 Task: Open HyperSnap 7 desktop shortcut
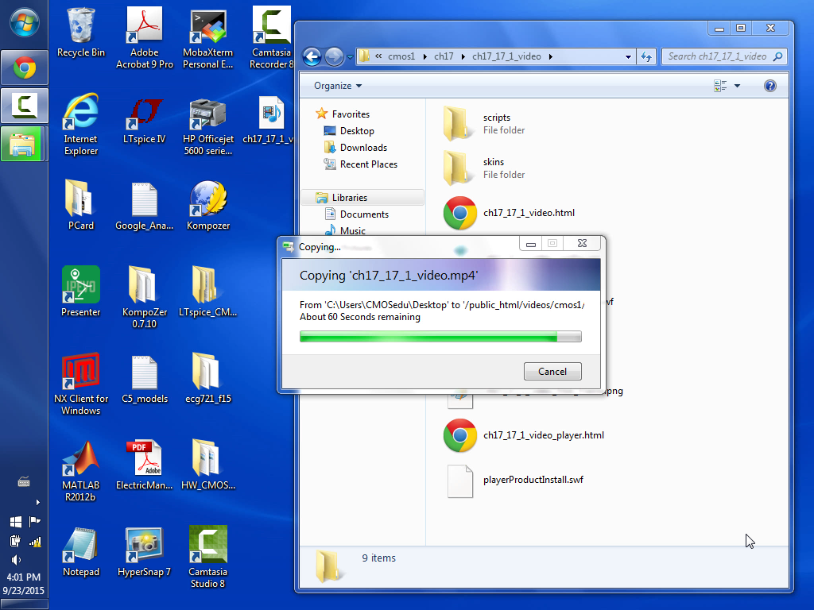(x=145, y=552)
